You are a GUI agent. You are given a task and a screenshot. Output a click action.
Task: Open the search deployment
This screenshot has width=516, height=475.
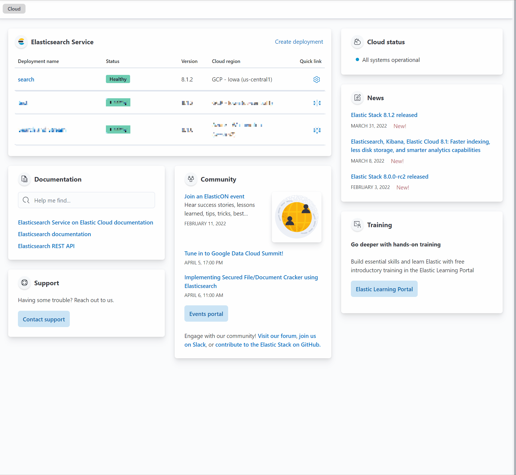pyautogui.click(x=26, y=80)
